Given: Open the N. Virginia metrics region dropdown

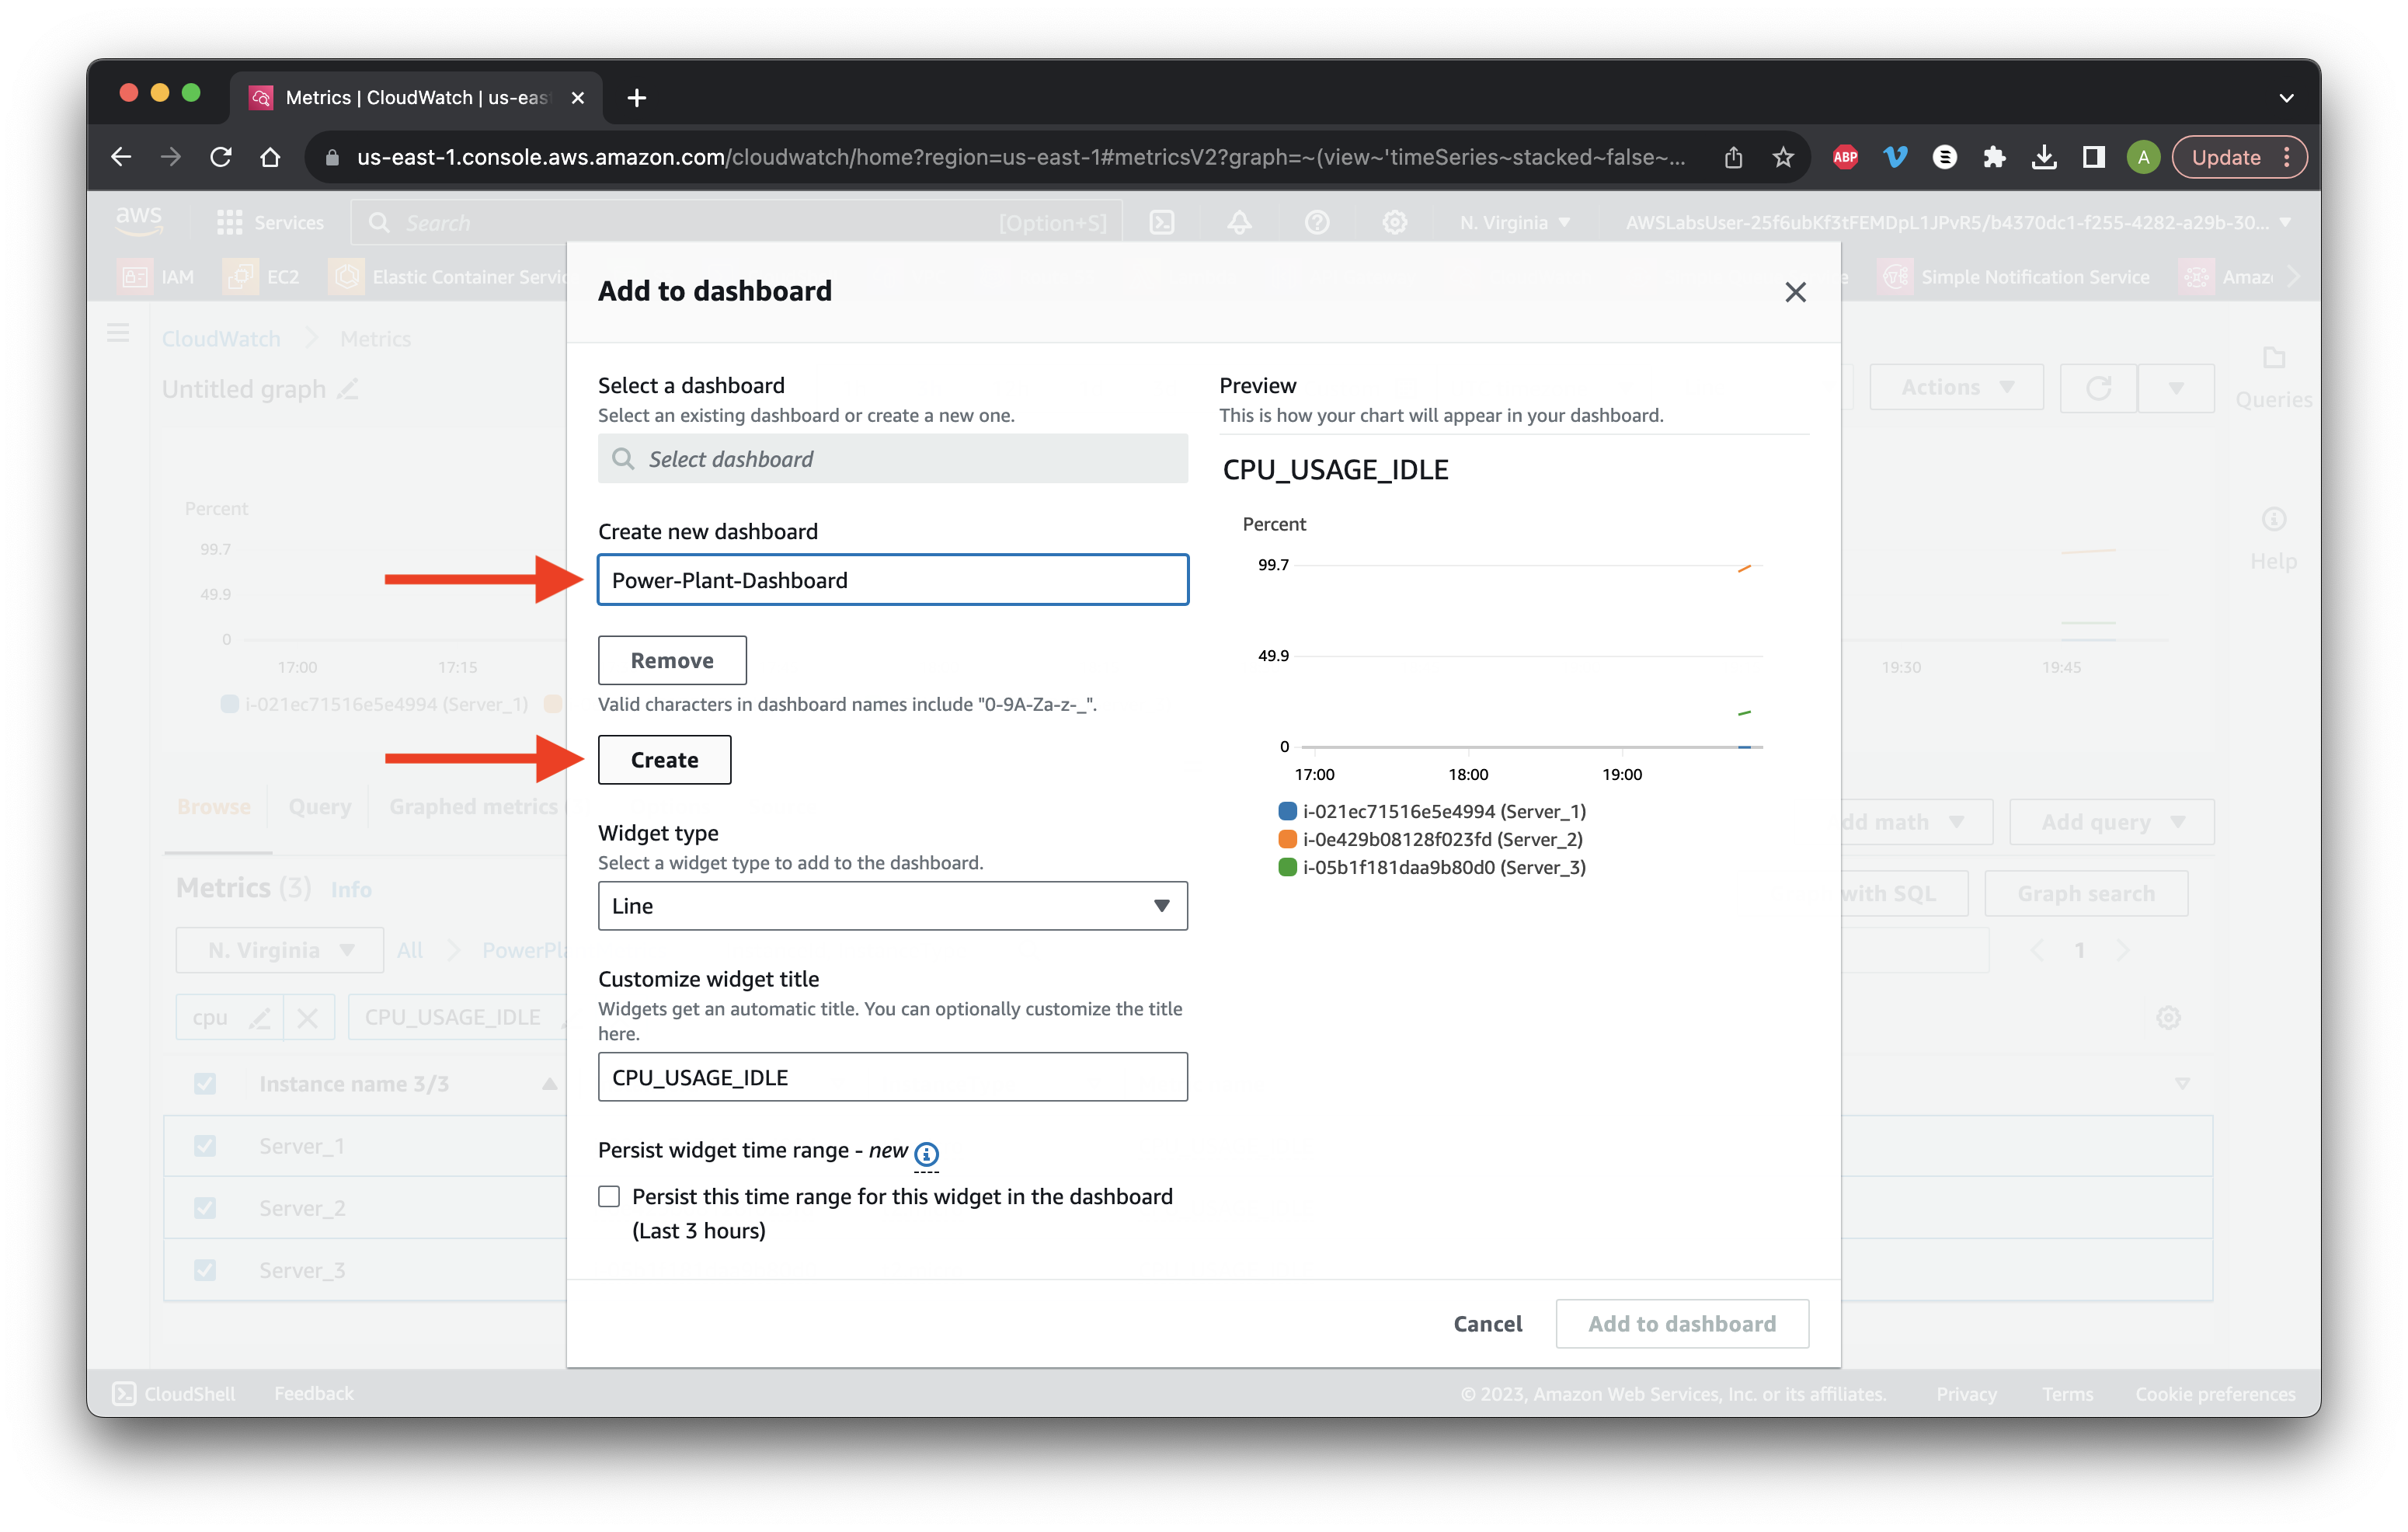Looking at the screenshot, I should coord(280,950).
